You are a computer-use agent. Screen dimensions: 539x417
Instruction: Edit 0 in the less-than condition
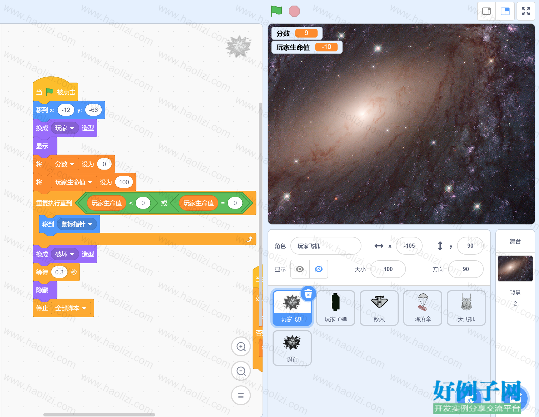tap(143, 203)
